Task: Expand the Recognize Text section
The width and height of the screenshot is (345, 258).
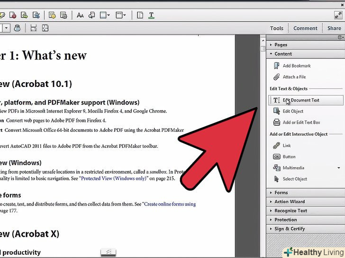Action: click(x=291, y=211)
